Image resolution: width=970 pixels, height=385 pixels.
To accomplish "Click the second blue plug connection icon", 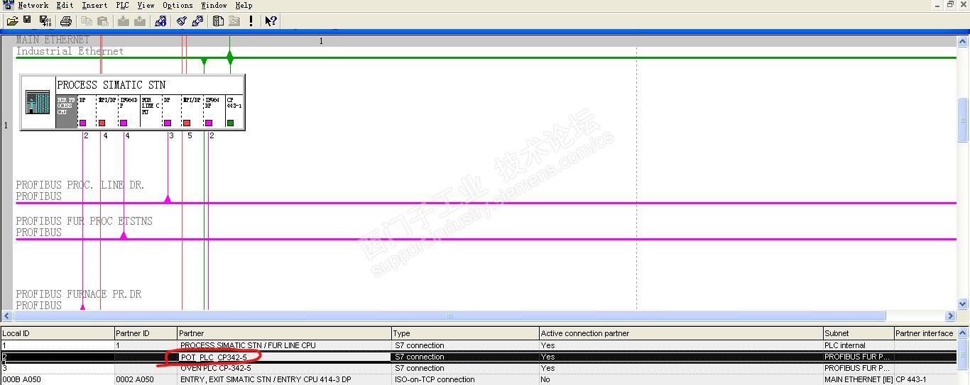I will (197, 21).
